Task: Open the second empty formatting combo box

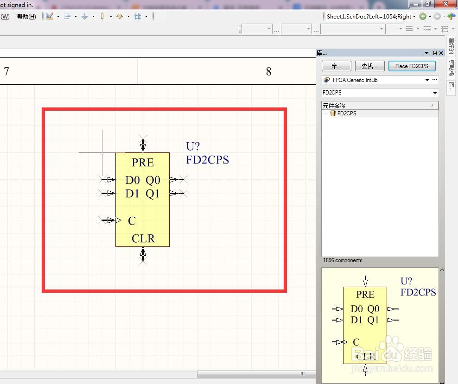Action: (296, 29)
